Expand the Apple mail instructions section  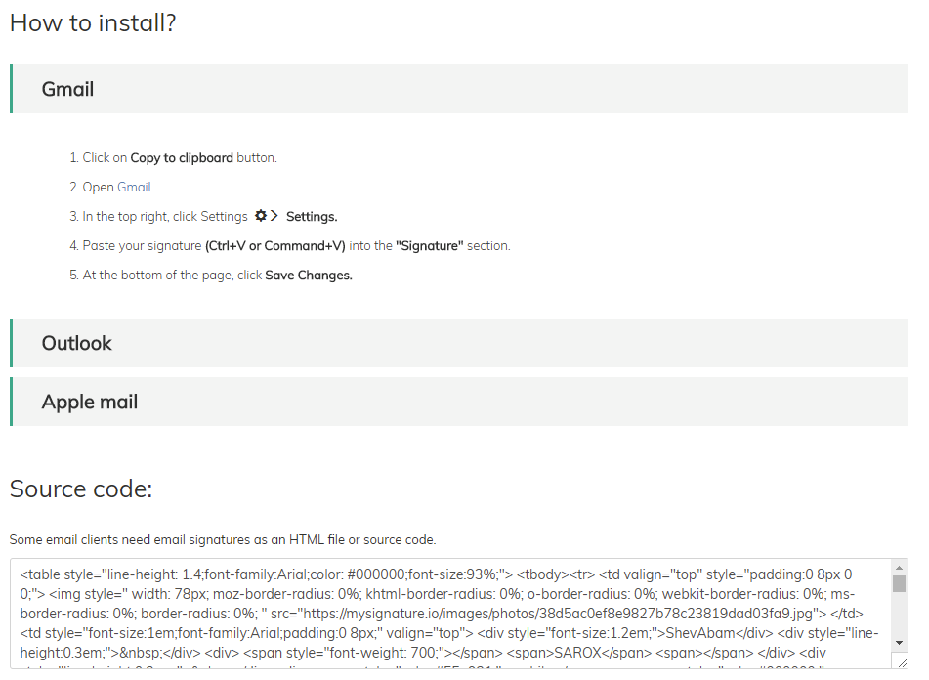point(460,402)
